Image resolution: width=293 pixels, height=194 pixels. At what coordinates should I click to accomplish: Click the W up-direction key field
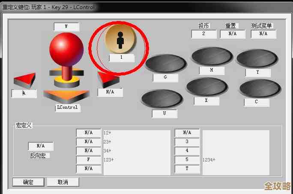[x=66, y=27]
